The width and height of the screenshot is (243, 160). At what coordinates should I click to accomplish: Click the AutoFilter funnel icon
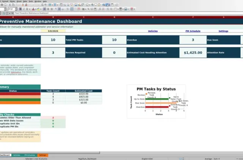pyautogui.click(x=71, y=5)
